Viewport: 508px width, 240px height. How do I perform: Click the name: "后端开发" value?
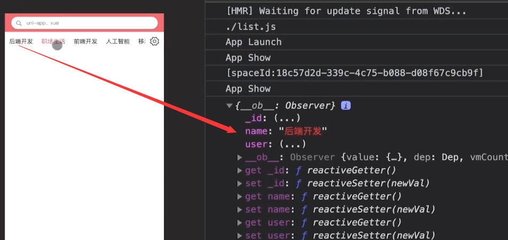(303, 131)
